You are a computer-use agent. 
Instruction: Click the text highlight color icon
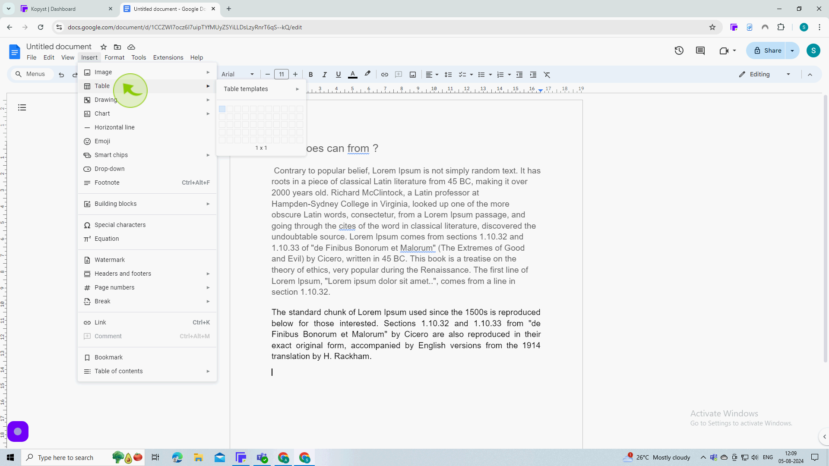[x=367, y=74]
